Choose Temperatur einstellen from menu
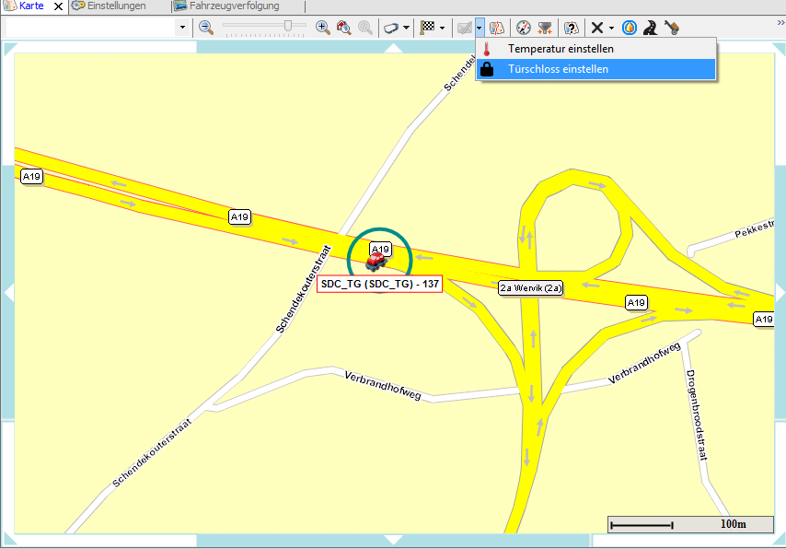The width and height of the screenshot is (786, 549). [561, 49]
